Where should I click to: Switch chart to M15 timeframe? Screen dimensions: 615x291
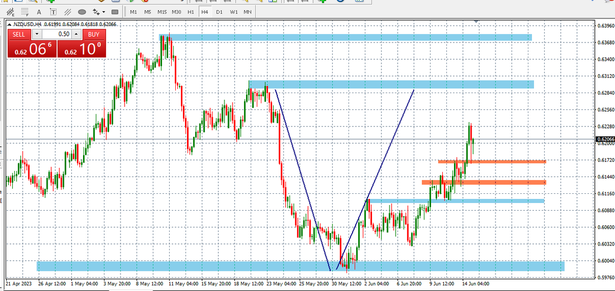click(x=162, y=12)
